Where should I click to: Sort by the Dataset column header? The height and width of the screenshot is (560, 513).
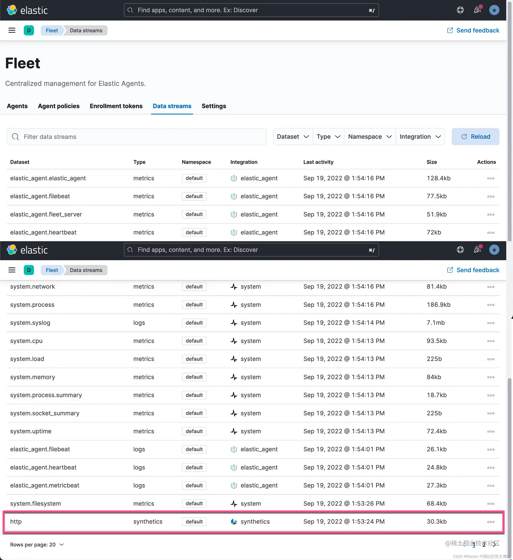coord(20,162)
